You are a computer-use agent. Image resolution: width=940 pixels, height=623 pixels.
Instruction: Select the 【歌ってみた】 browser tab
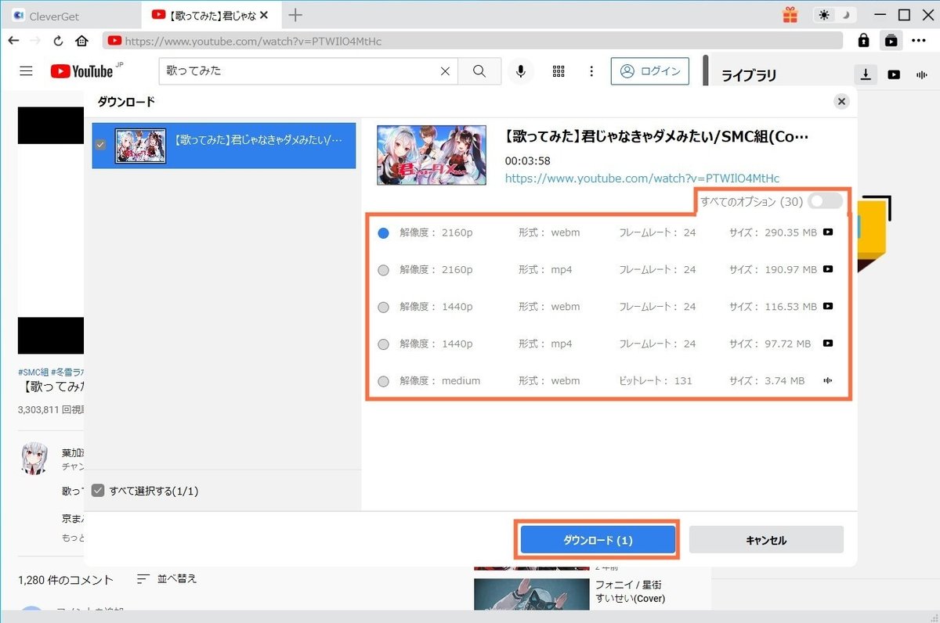(x=213, y=15)
